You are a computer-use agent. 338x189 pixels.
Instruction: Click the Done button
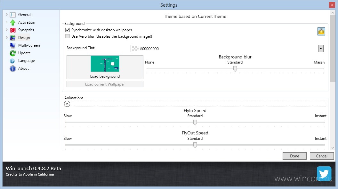pyautogui.click(x=294, y=156)
